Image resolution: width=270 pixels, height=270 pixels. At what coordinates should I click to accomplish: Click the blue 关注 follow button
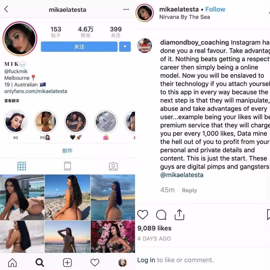[79, 46]
